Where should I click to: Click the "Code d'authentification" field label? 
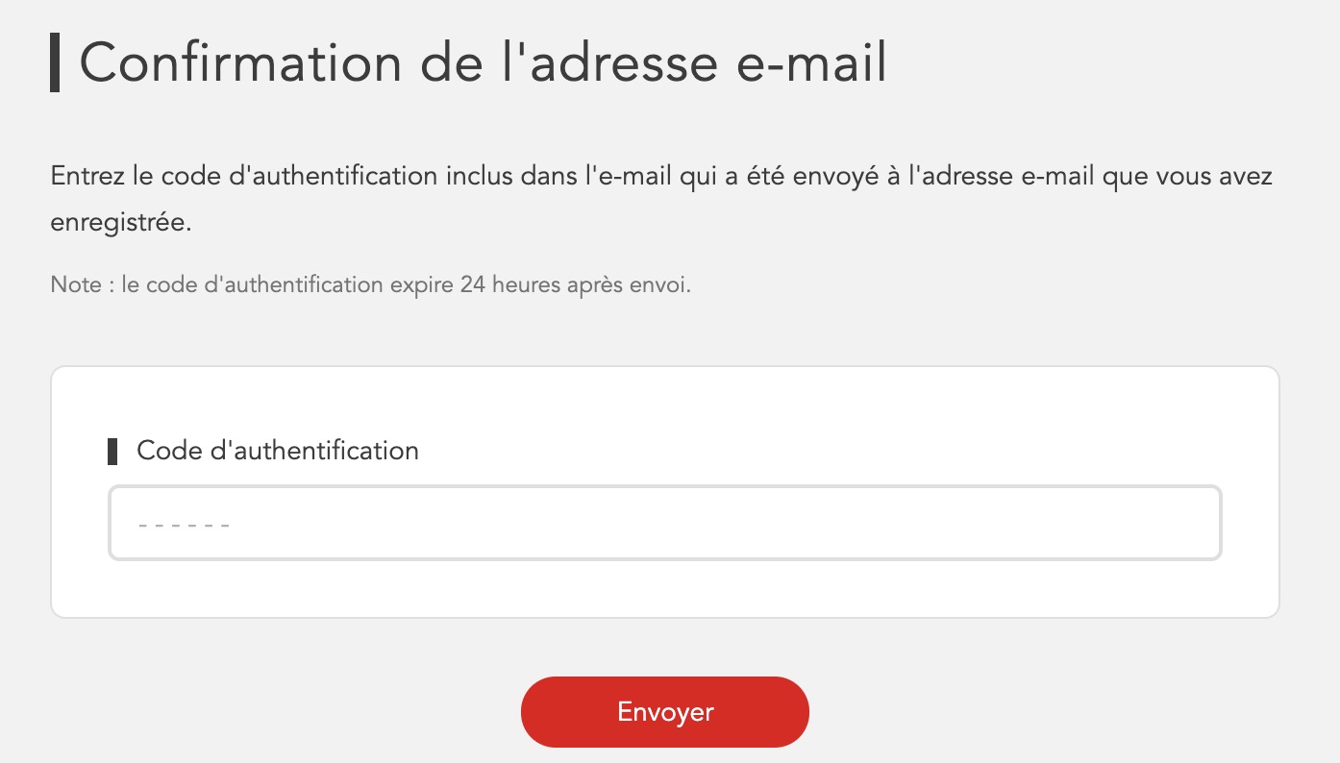tap(278, 450)
